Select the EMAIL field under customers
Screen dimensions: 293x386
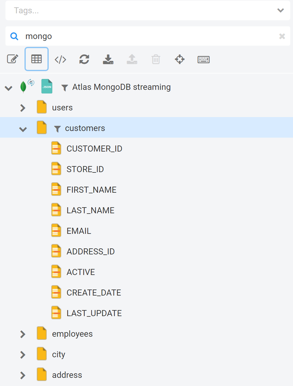[x=79, y=231]
